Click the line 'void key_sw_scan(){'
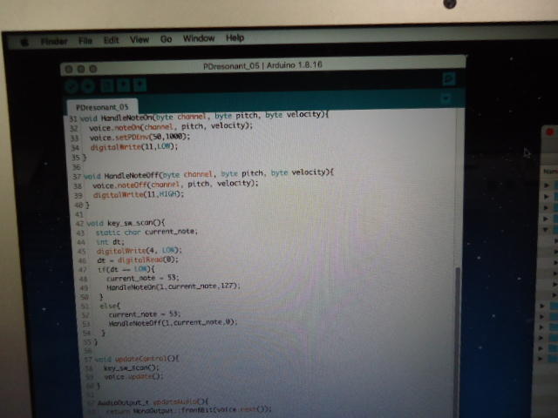558x418 pixels. [126, 223]
